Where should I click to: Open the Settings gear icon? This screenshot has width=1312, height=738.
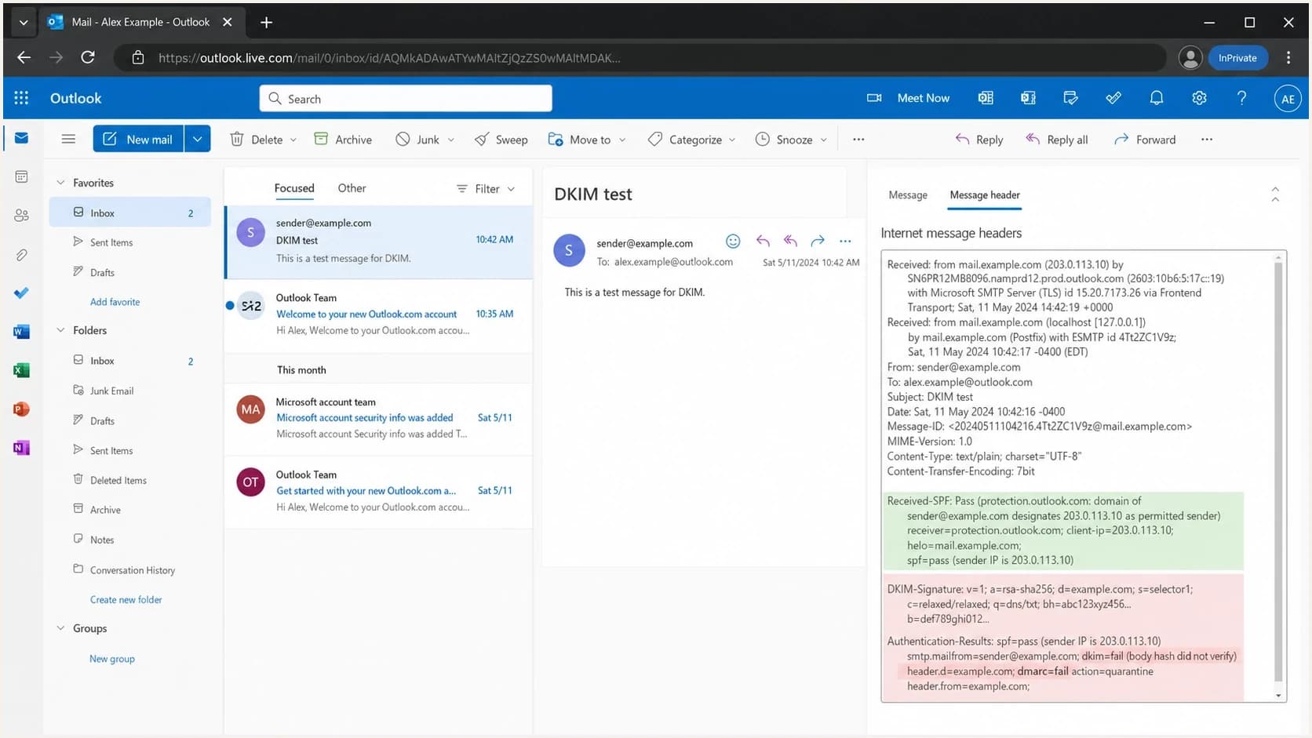[x=1199, y=98]
